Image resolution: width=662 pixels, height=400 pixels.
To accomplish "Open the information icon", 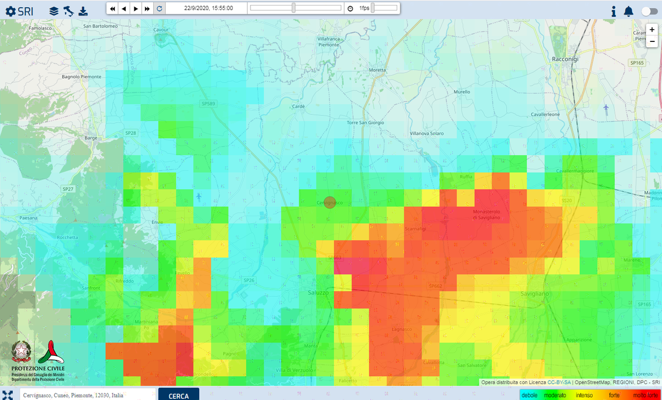I will 613,11.
